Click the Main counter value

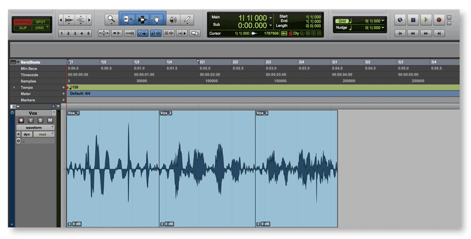pos(252,18)
